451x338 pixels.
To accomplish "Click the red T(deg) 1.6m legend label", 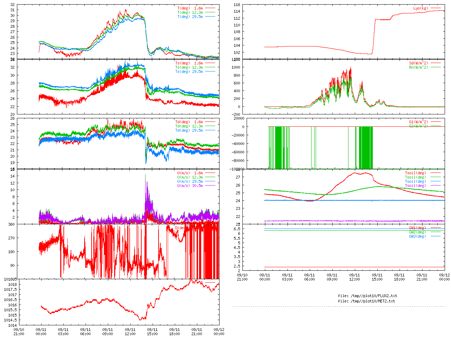I will tap(190, 8).
